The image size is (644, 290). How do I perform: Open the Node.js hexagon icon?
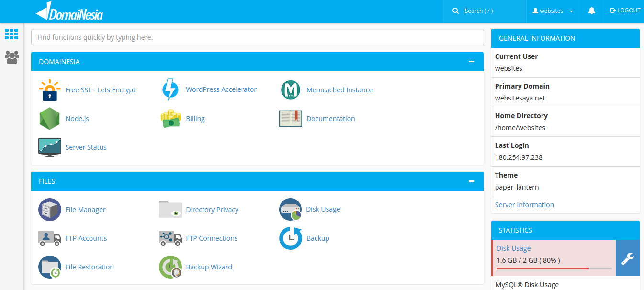tap(50, 119)
